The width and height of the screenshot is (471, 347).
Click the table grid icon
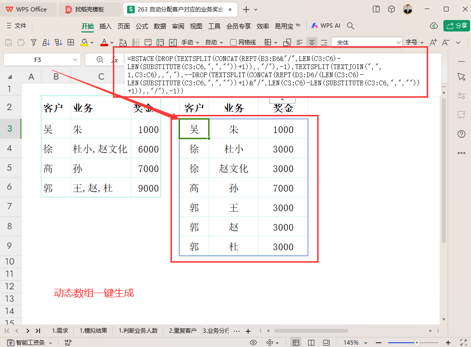70,42
